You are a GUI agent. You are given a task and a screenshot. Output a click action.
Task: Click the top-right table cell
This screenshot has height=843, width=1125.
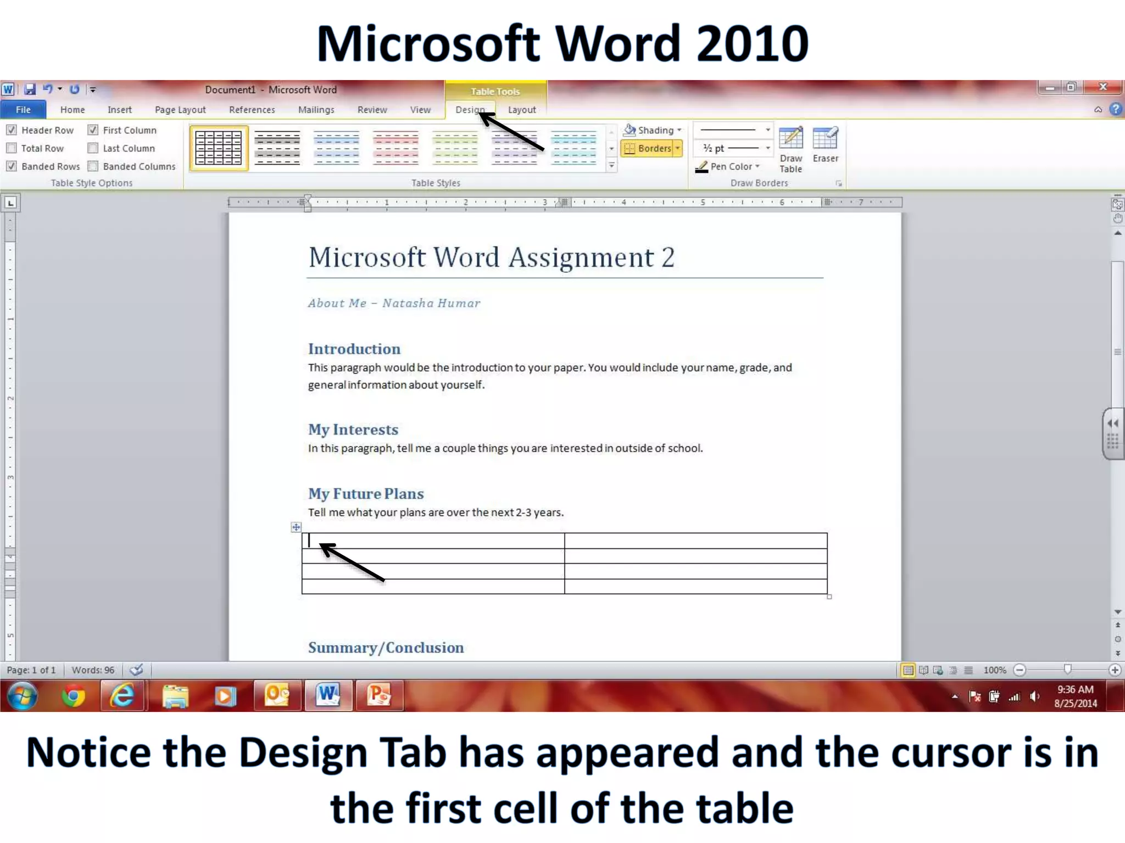coord(695,541)
